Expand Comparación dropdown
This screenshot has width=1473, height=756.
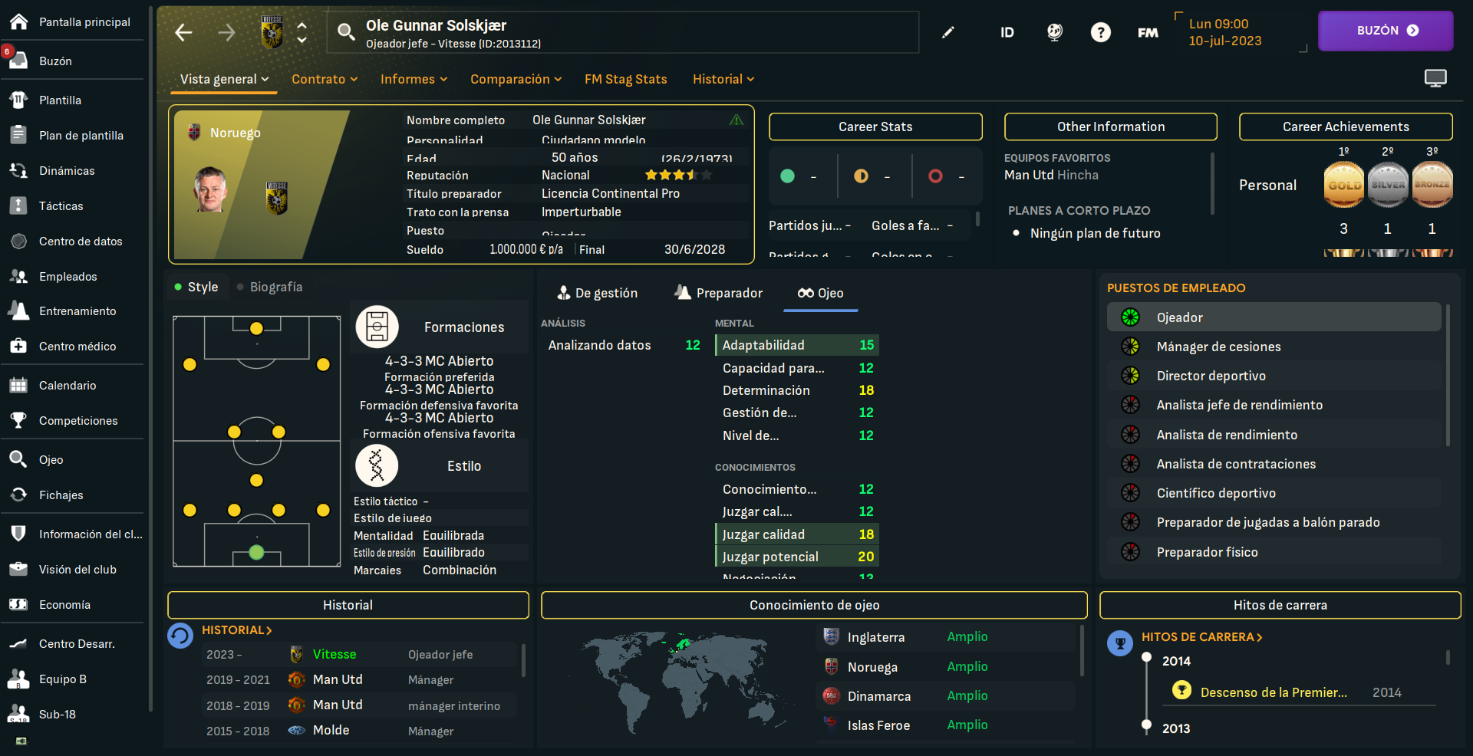click(x=516, y=79)
